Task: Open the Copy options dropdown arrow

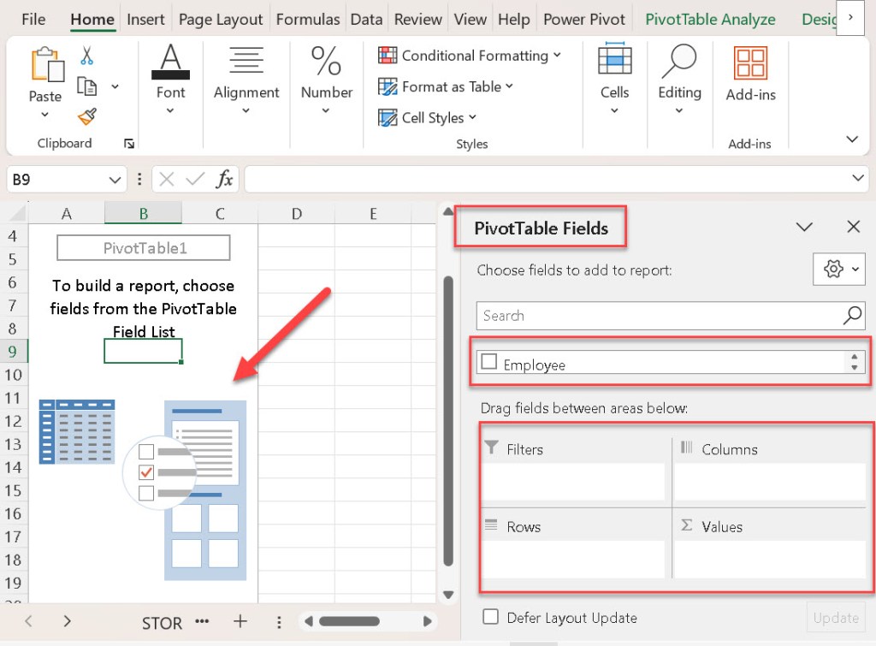Action: [115, 86]
